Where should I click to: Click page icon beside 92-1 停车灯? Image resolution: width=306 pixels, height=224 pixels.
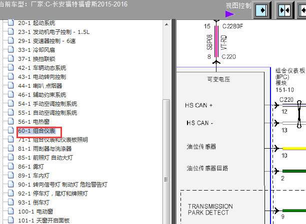click(11, 193)
